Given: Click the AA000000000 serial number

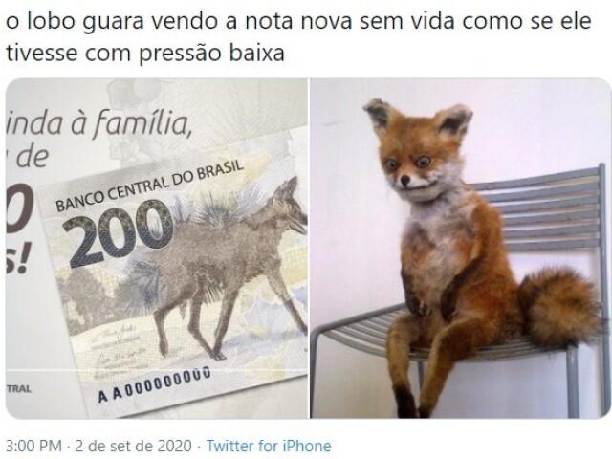Looking at the screenshot, I should point(154,384).
